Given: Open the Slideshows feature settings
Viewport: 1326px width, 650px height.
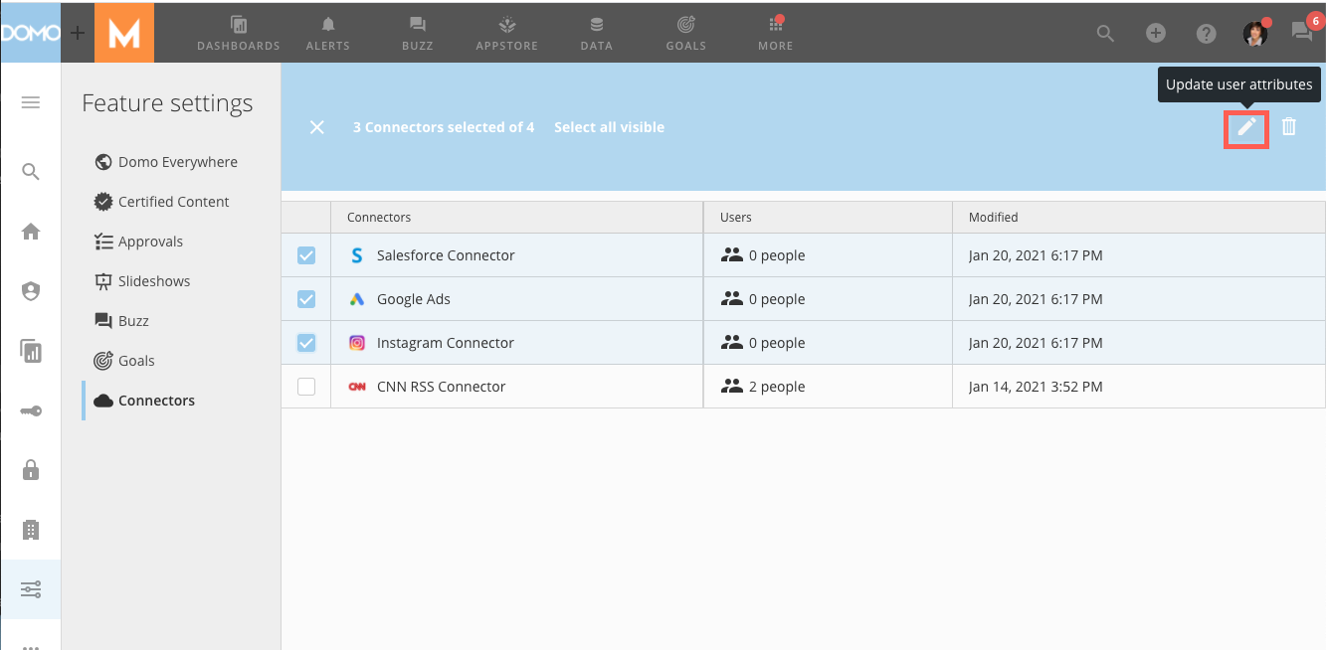Looking at the screenshot, I should [153, 280].
